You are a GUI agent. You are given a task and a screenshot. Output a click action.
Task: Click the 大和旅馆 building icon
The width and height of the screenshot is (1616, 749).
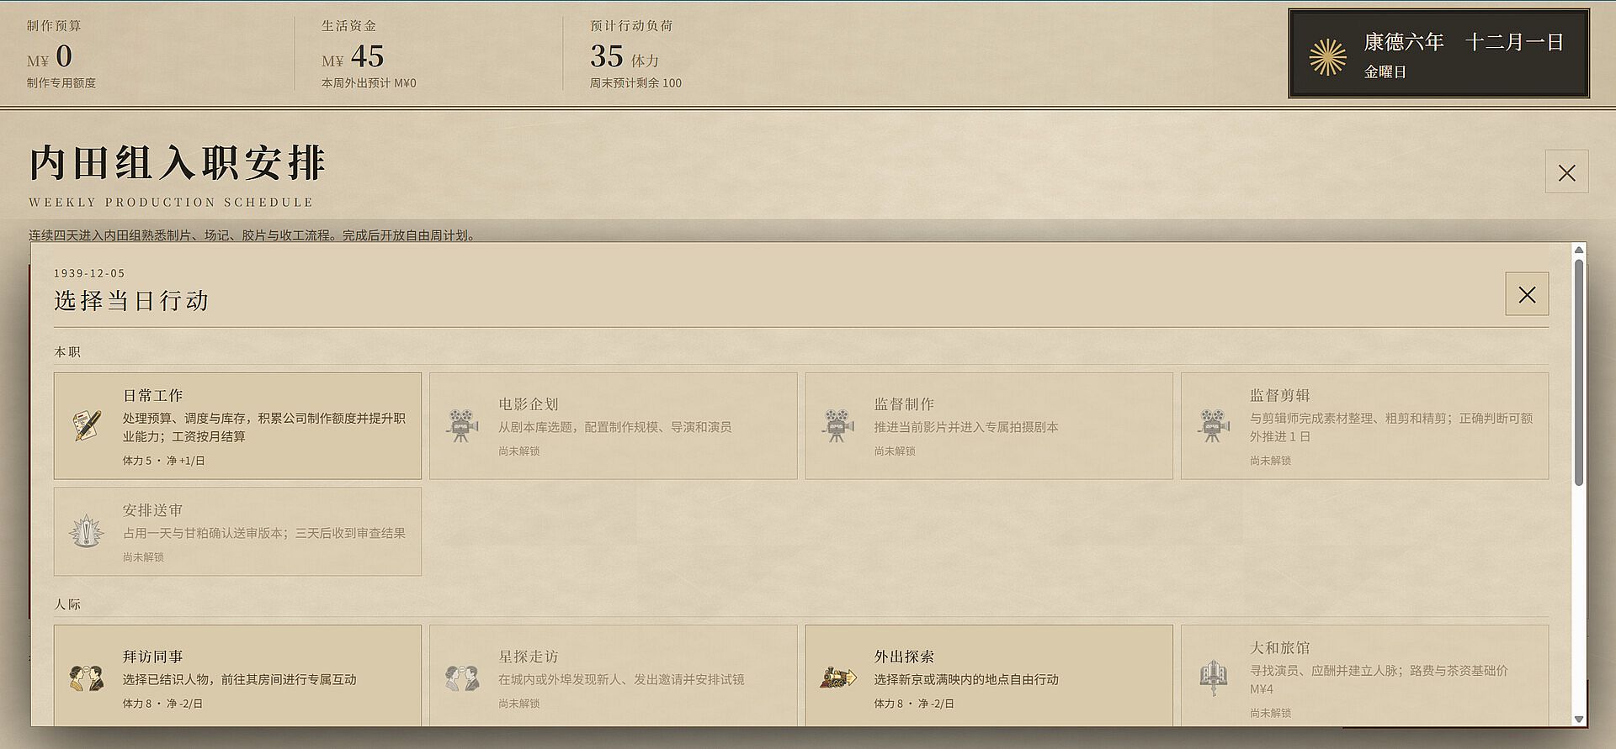pyautogui.click(x=1214, y=678)
